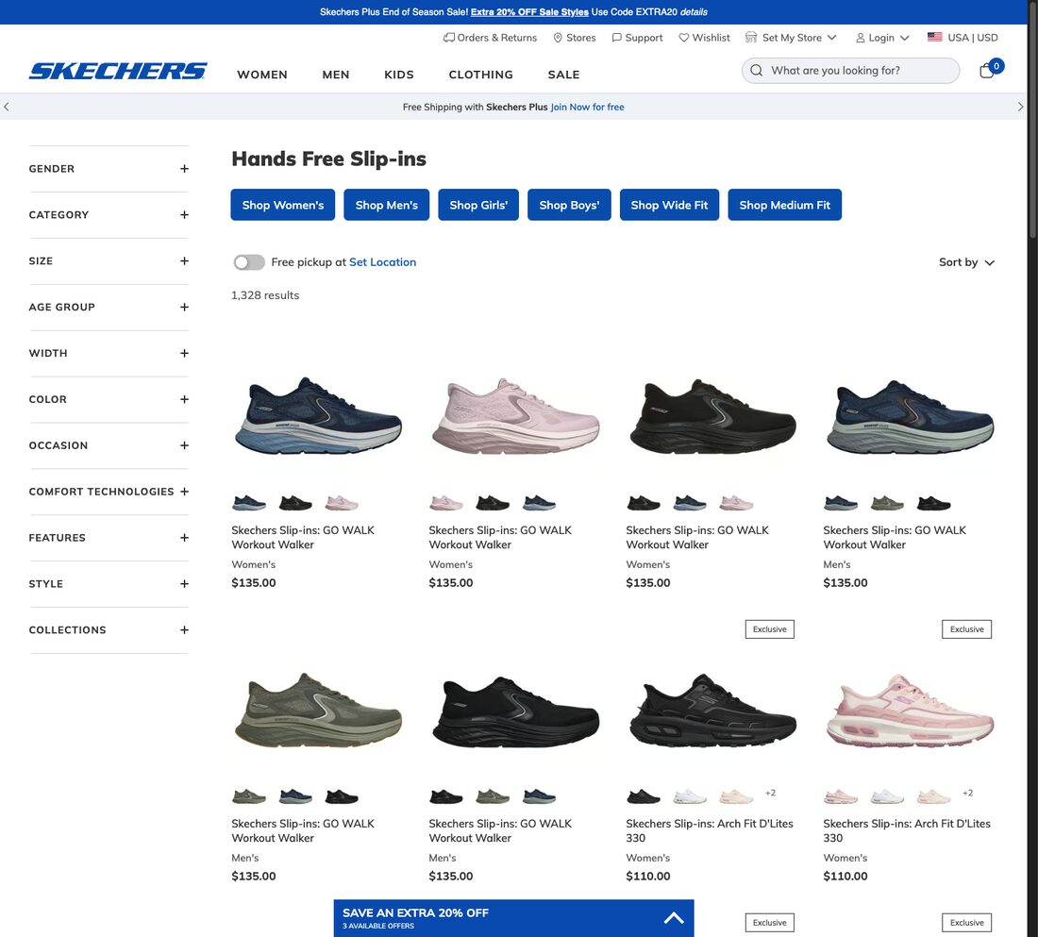Click the Shop Wide Fit button
The image size is (1038, 937).
pos(669,205)
